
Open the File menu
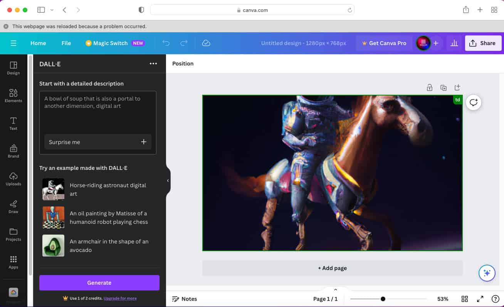(x=66, y=43)
